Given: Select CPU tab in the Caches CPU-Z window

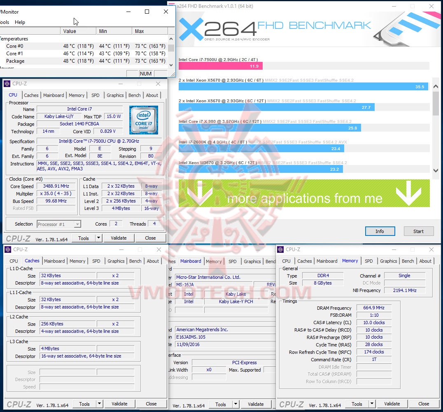Looking at the screenshot, I should coord(14,261).
